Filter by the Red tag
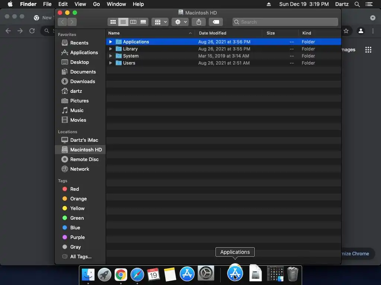The image size is (381, 285). (x=80, y=189)
